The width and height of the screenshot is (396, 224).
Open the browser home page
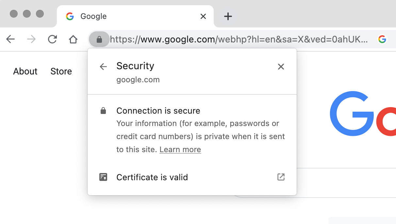tap(73, 39)
